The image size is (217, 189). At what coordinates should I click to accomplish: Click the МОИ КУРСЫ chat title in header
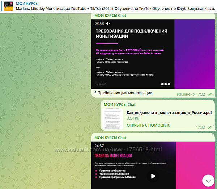tap(27, 3)
